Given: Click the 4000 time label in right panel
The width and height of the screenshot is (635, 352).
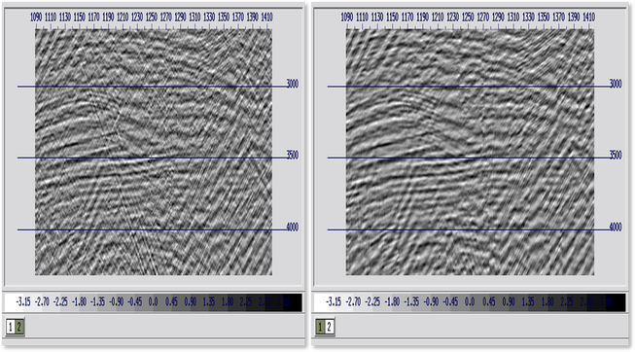Looking at the screenshot, I should click(616, 228).
